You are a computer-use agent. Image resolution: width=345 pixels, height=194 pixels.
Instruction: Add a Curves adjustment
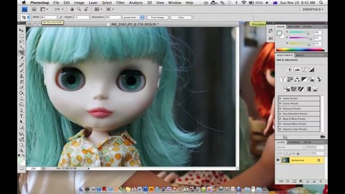[x=304, y=70]
